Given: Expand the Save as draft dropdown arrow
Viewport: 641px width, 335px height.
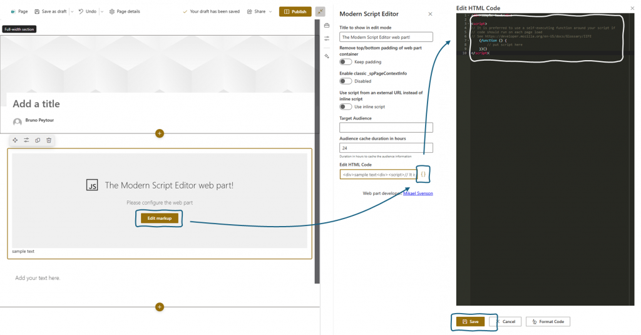Looking at the screenshot, I should [72, 11].
